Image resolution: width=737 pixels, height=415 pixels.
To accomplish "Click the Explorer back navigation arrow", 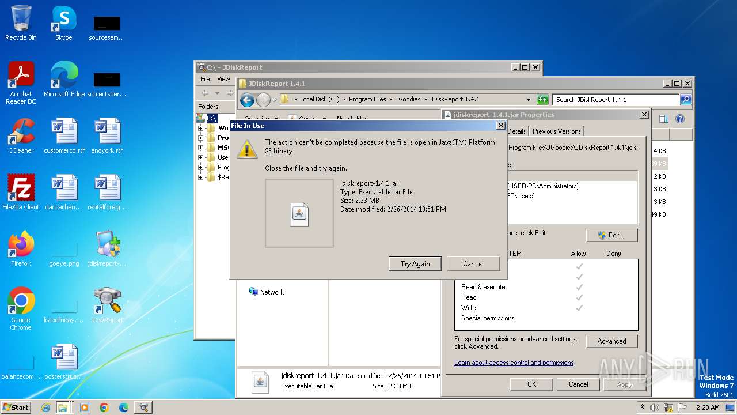I will pyautogui.click(x=247, y=100).
